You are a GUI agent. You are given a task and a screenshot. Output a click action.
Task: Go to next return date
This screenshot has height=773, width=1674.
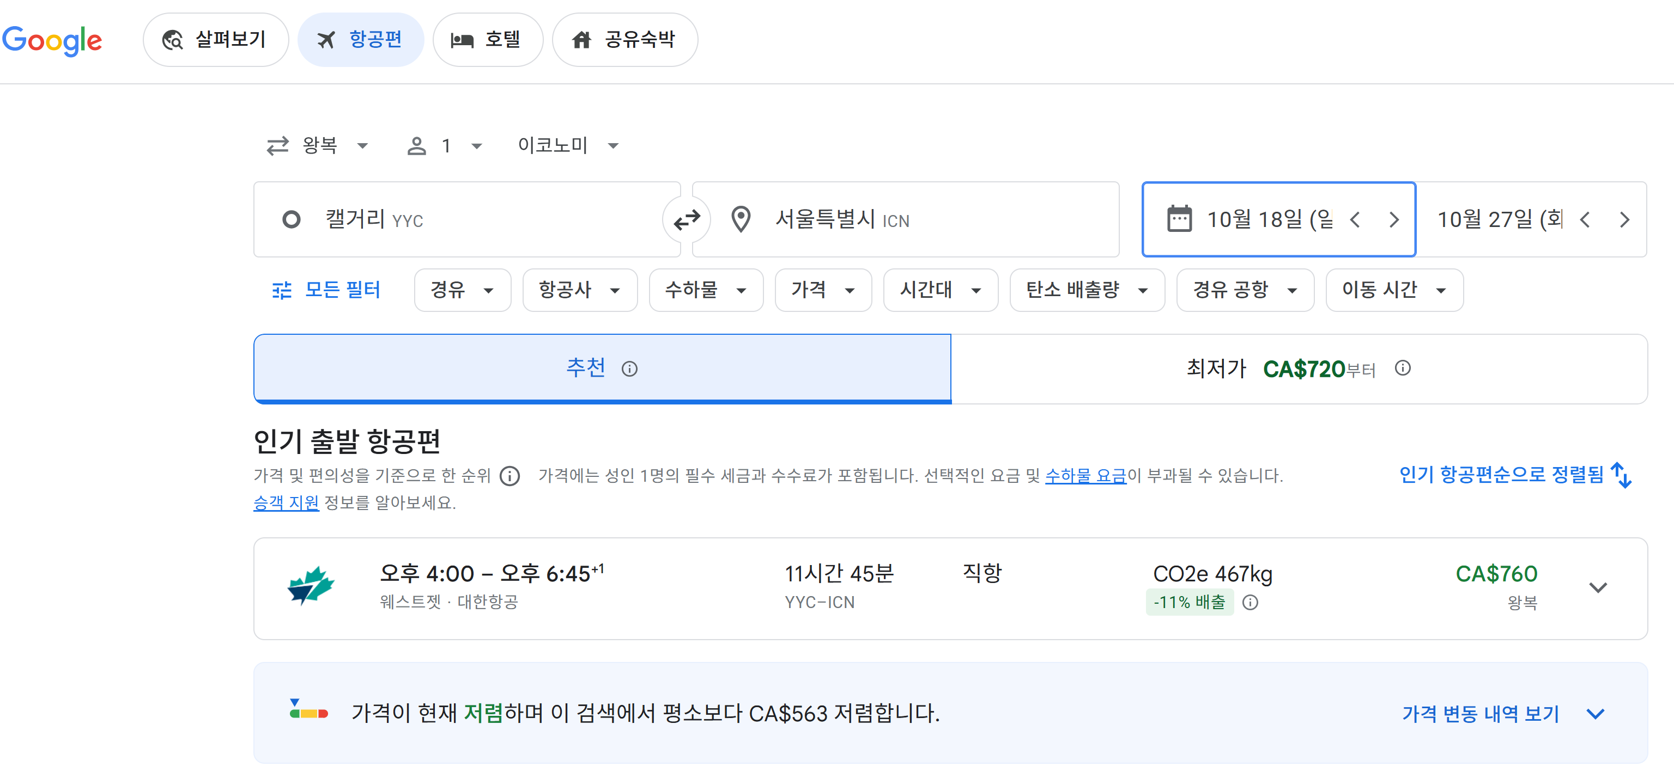[1624, 219]
